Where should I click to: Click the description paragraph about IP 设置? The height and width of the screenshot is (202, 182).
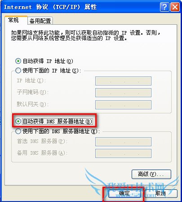pyautogui.click(x=86, y=36)
